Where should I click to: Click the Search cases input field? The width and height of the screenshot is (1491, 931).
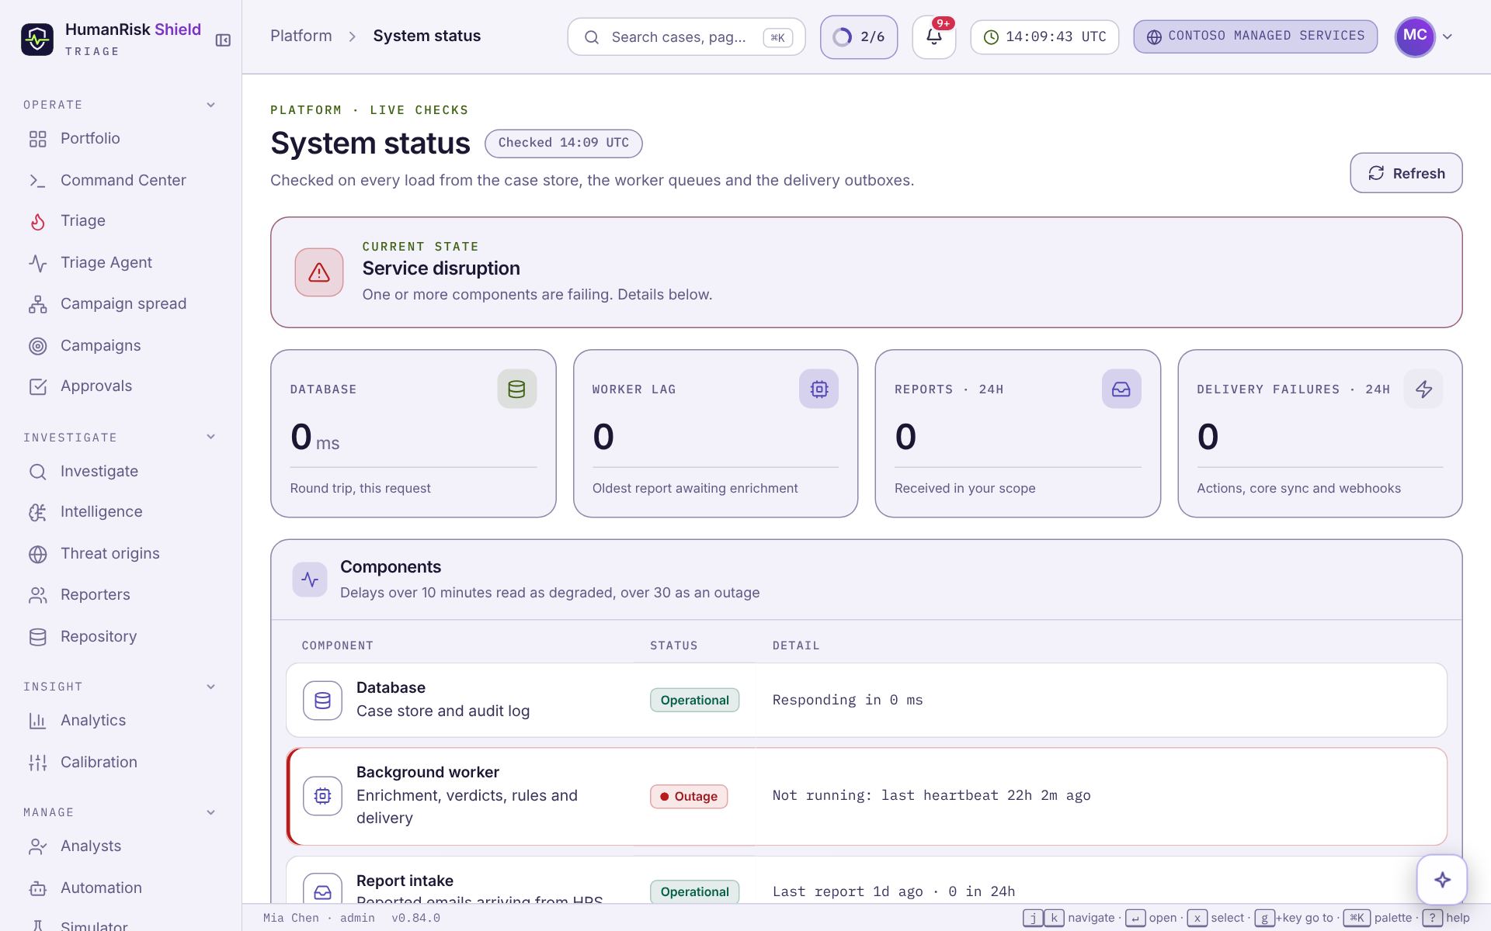click(x=686, y=37)
